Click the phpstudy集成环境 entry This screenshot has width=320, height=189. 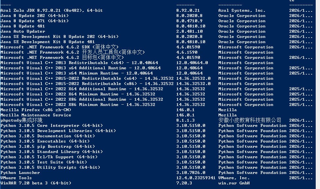pyautogui.click(x=21, y=120)
